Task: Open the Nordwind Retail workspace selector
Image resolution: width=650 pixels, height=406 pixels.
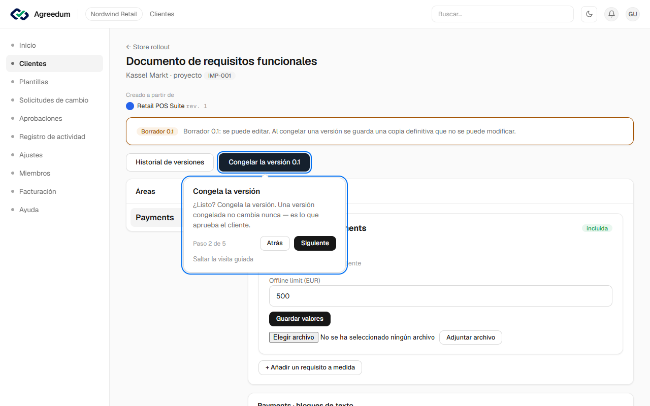Action: coord(114,14)
